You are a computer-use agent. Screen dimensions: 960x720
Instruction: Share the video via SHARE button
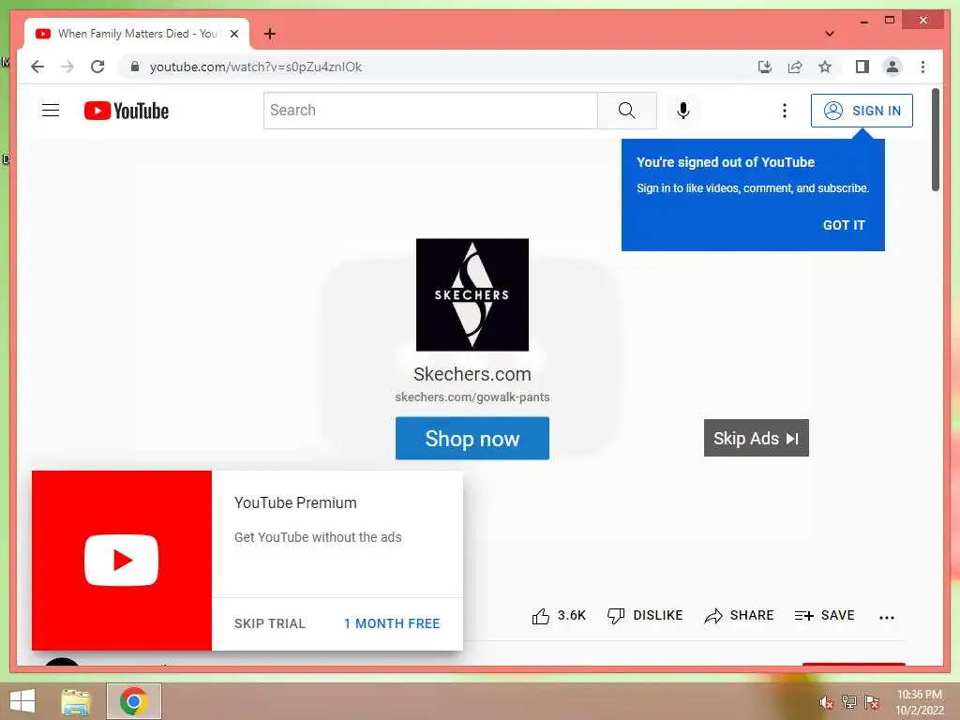(x=739, y=615)
